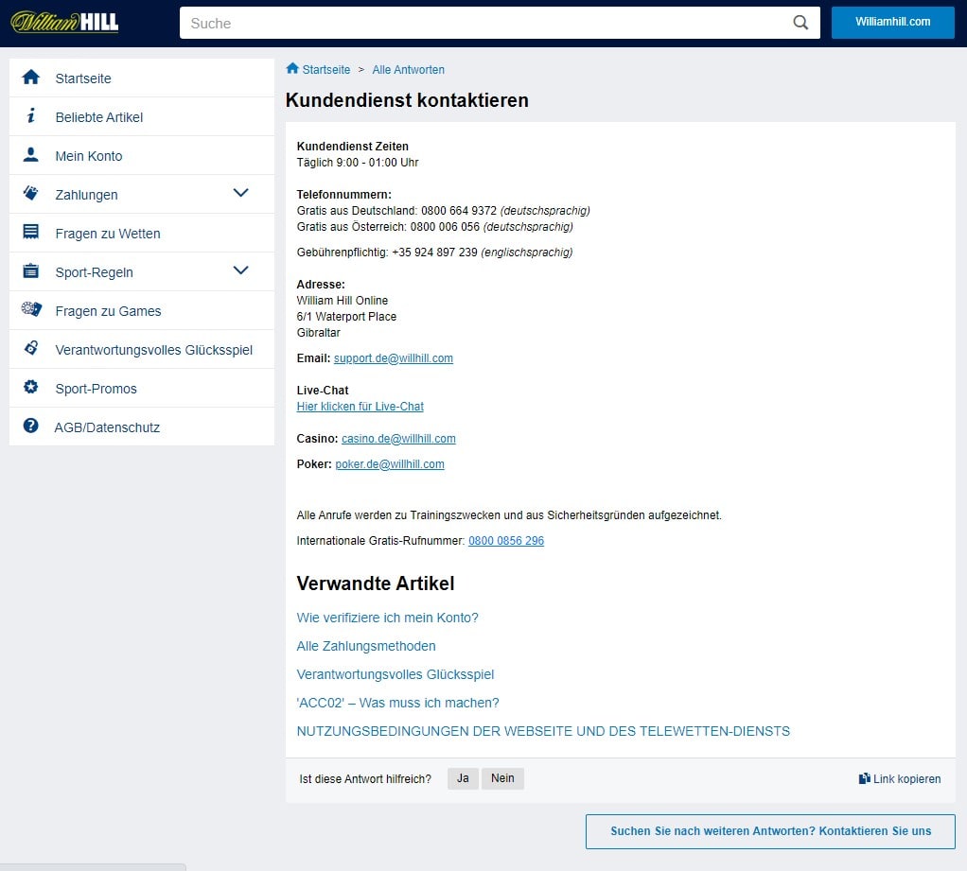Screen dimensions: 967x871
Task: Open Startseite in the sidebar menu
Action: 142,78
